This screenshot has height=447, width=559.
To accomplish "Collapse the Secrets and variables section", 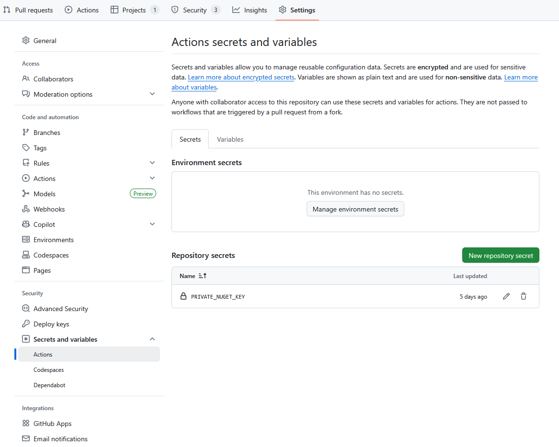I will (152, 339).
